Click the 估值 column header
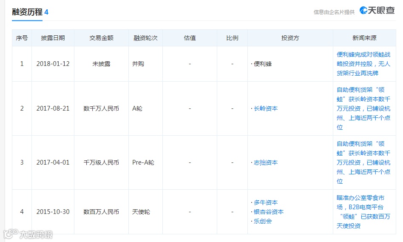Image resolution: width=403 pixels, height=242 pixels. [x=190, y=38]
